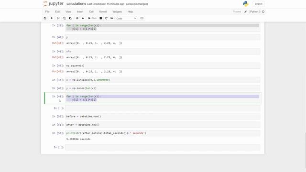Click the In [48] prompt label

tap(58, 97)
